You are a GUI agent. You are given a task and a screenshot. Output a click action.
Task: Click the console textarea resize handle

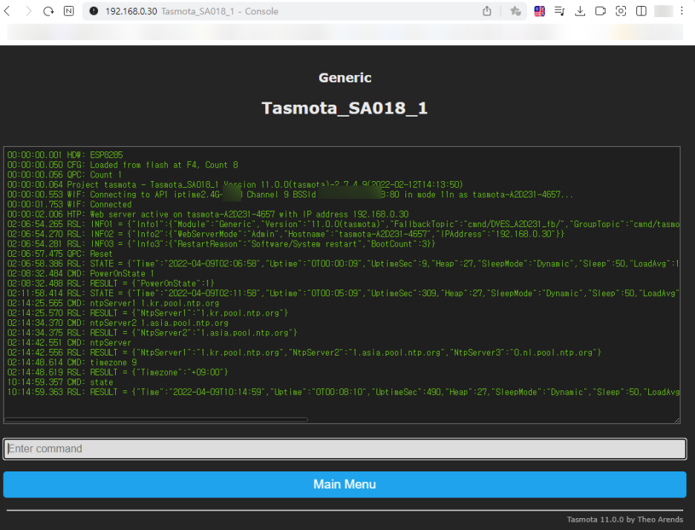(x=677, y=420)
